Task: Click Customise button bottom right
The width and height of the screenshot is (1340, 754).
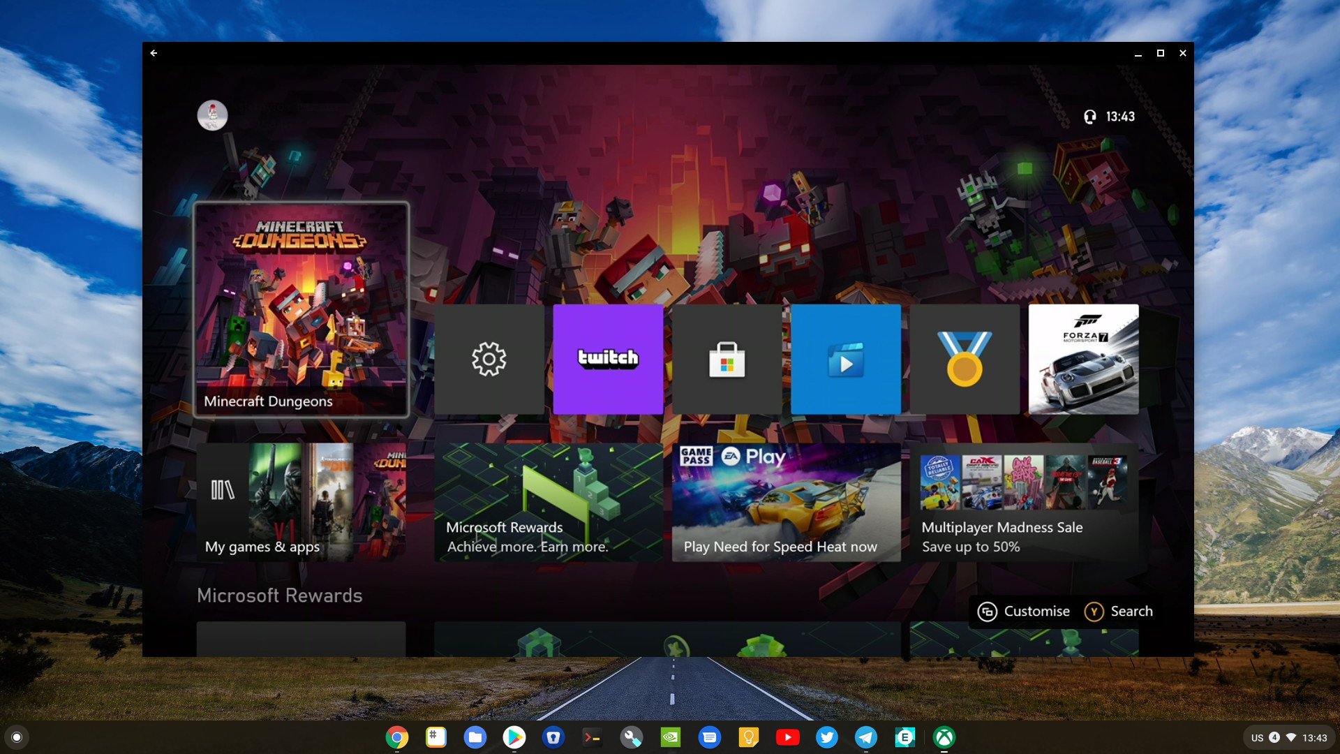Action: (1025, 610)
